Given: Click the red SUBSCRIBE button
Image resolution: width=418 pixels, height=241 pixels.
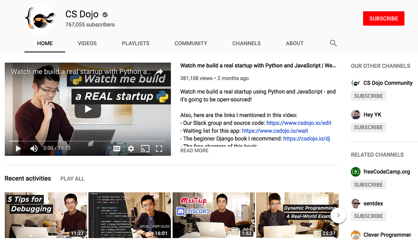Looking at the screenshot, I should 384,18.
